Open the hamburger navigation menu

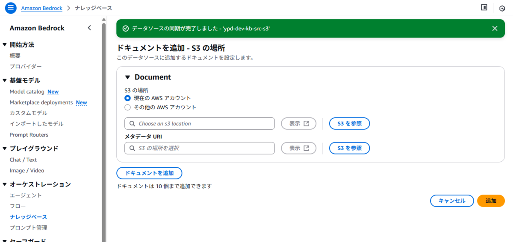pos(11,8)
